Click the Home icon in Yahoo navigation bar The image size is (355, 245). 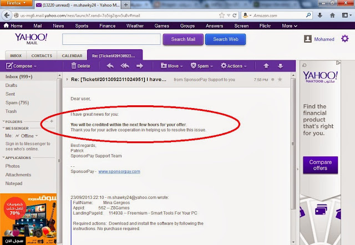[6, 25]
